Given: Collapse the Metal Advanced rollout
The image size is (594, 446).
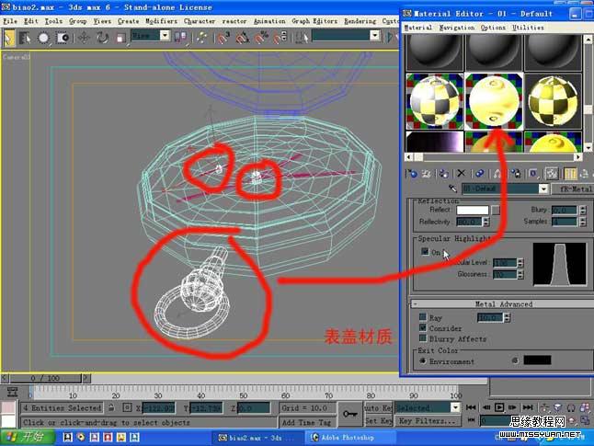Looking at the screenshot, I should click(416, 303).
